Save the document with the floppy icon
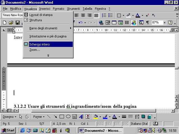 18,22
